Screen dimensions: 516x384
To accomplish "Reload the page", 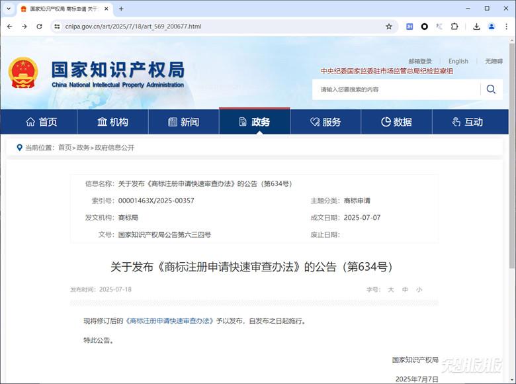I will pos(39,26).
